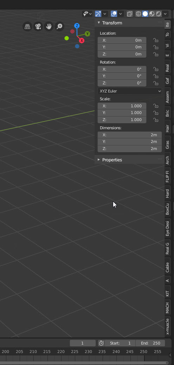The image size is (174, 365).
Task: Open XYZ Euler rotation mode dropdown
Action: point(130,91)
